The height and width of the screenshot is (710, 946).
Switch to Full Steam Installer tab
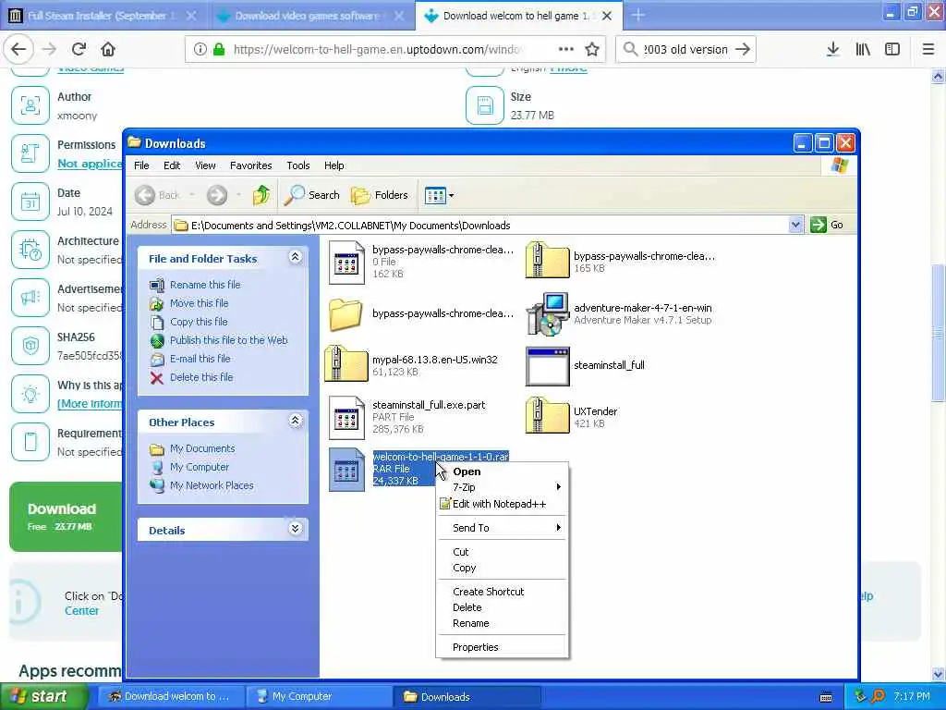click(103, 16)
